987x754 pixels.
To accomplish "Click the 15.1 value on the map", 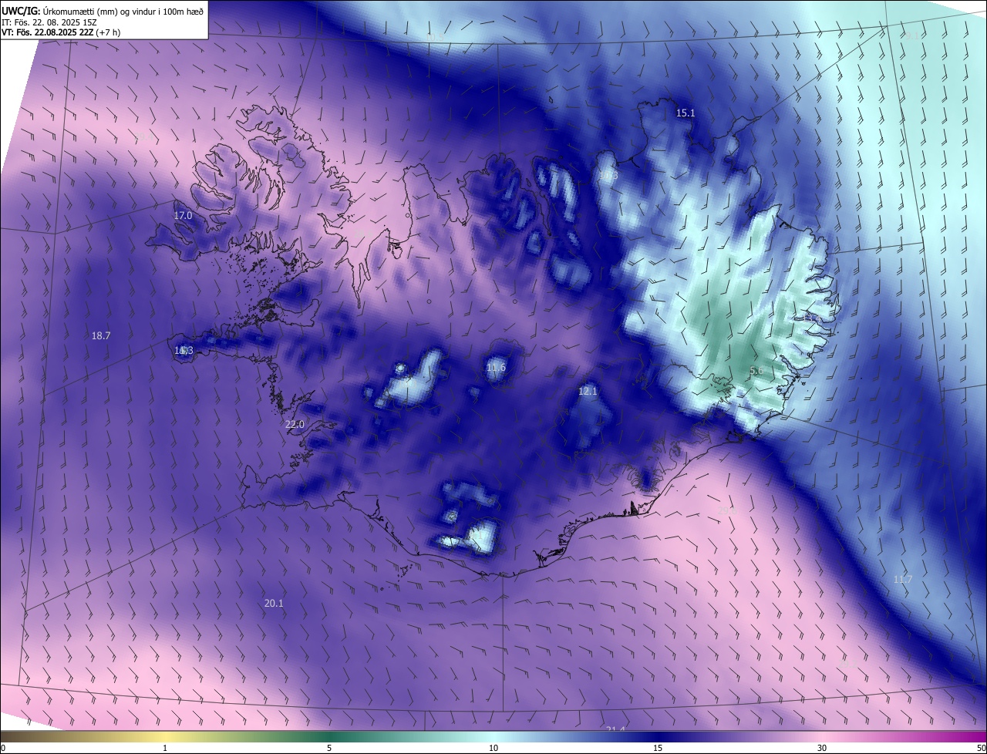I will (686, 113).
